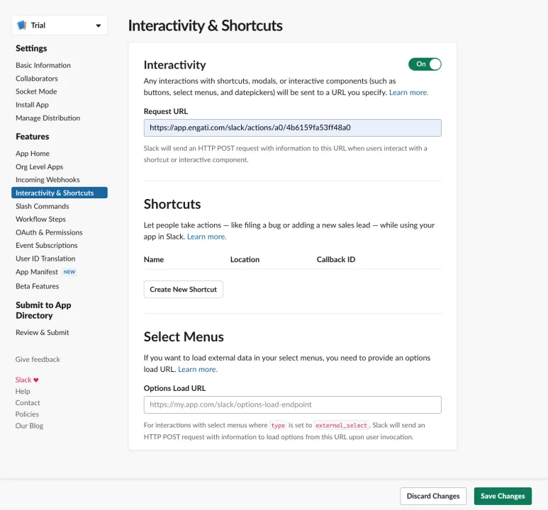Viewport: 548px width, 510px height.
Task: Open Learn more link under Interactivity
Action: pyautogui.click(x=409, y=93)
